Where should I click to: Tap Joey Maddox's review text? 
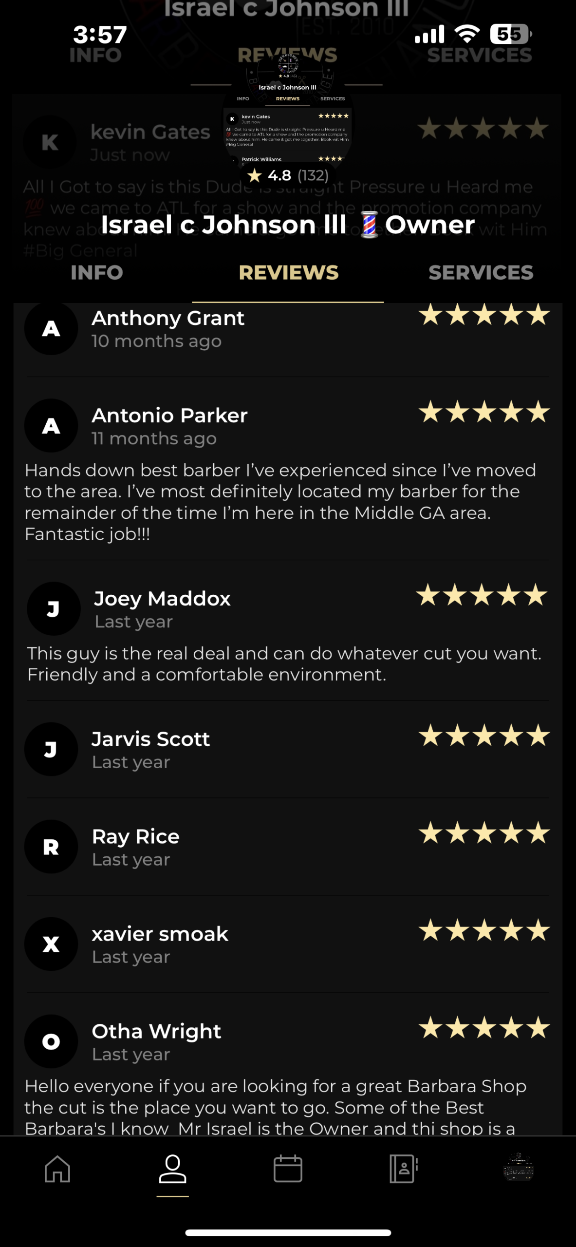point(284,664)
